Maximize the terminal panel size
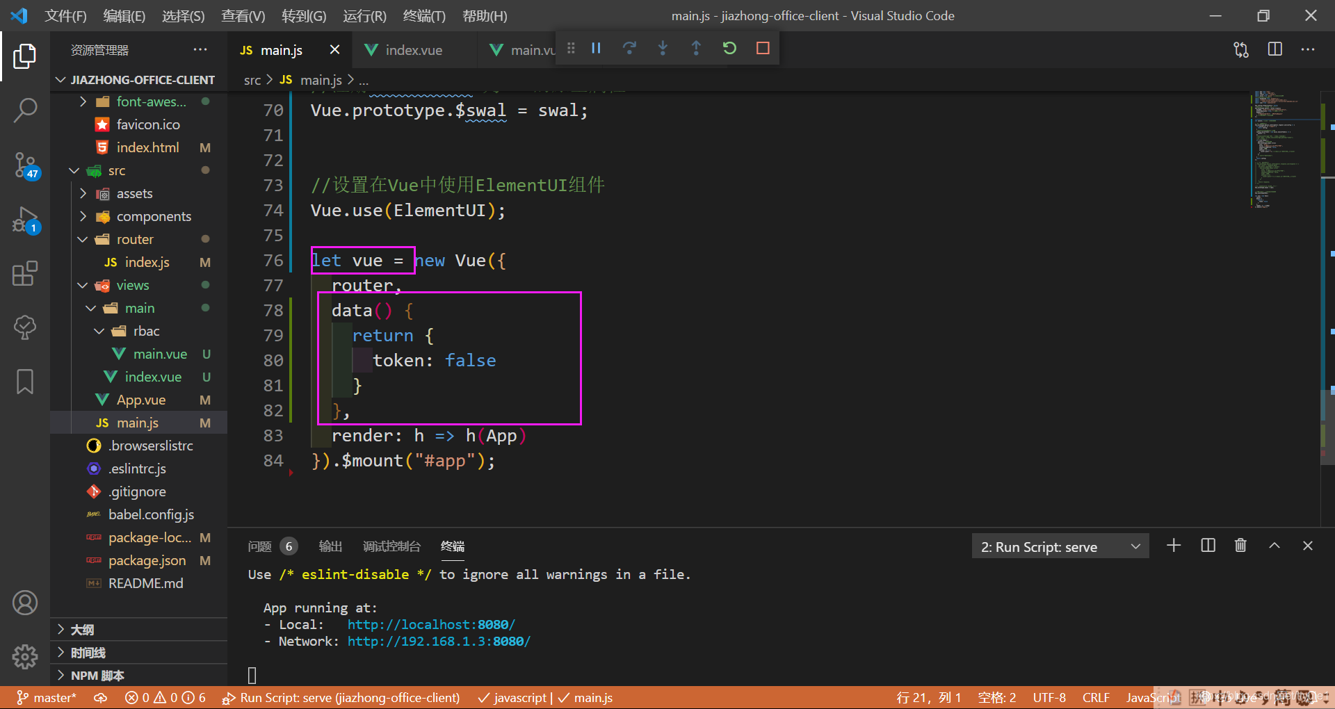The height and width of the screenshot is (709, 1335). [x=1275, y=546]
